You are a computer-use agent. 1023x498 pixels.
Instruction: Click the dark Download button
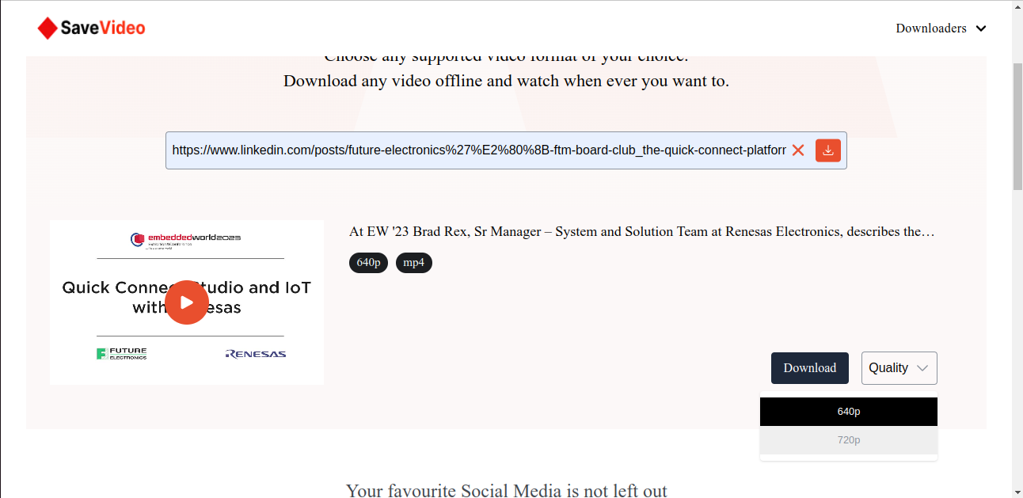point(810,368)
